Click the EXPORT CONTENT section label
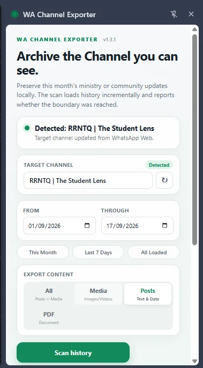Viewport: 203px width, 368px height. tap(49, 274)
